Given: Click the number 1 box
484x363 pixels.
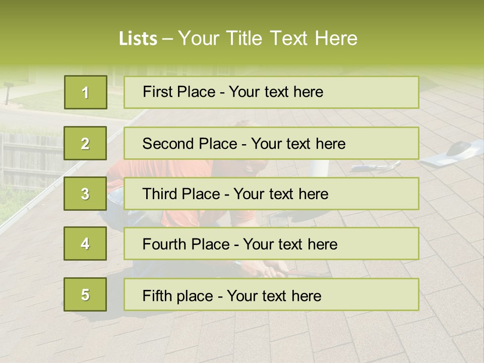Looking at the screenshot, I should click(85, 92).
